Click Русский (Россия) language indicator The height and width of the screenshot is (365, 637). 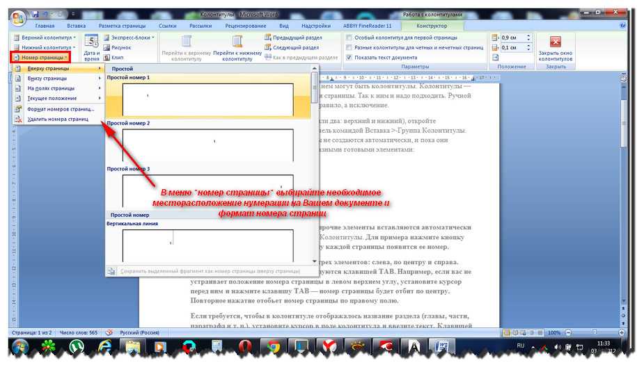(139, 332)
